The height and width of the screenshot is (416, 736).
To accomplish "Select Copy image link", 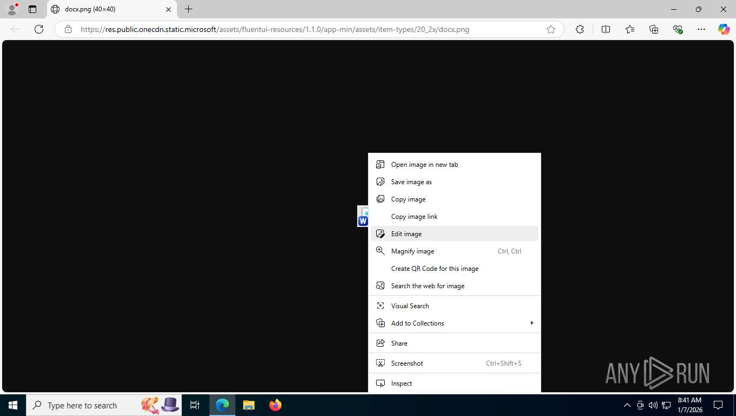I will [x=455, y=217].
